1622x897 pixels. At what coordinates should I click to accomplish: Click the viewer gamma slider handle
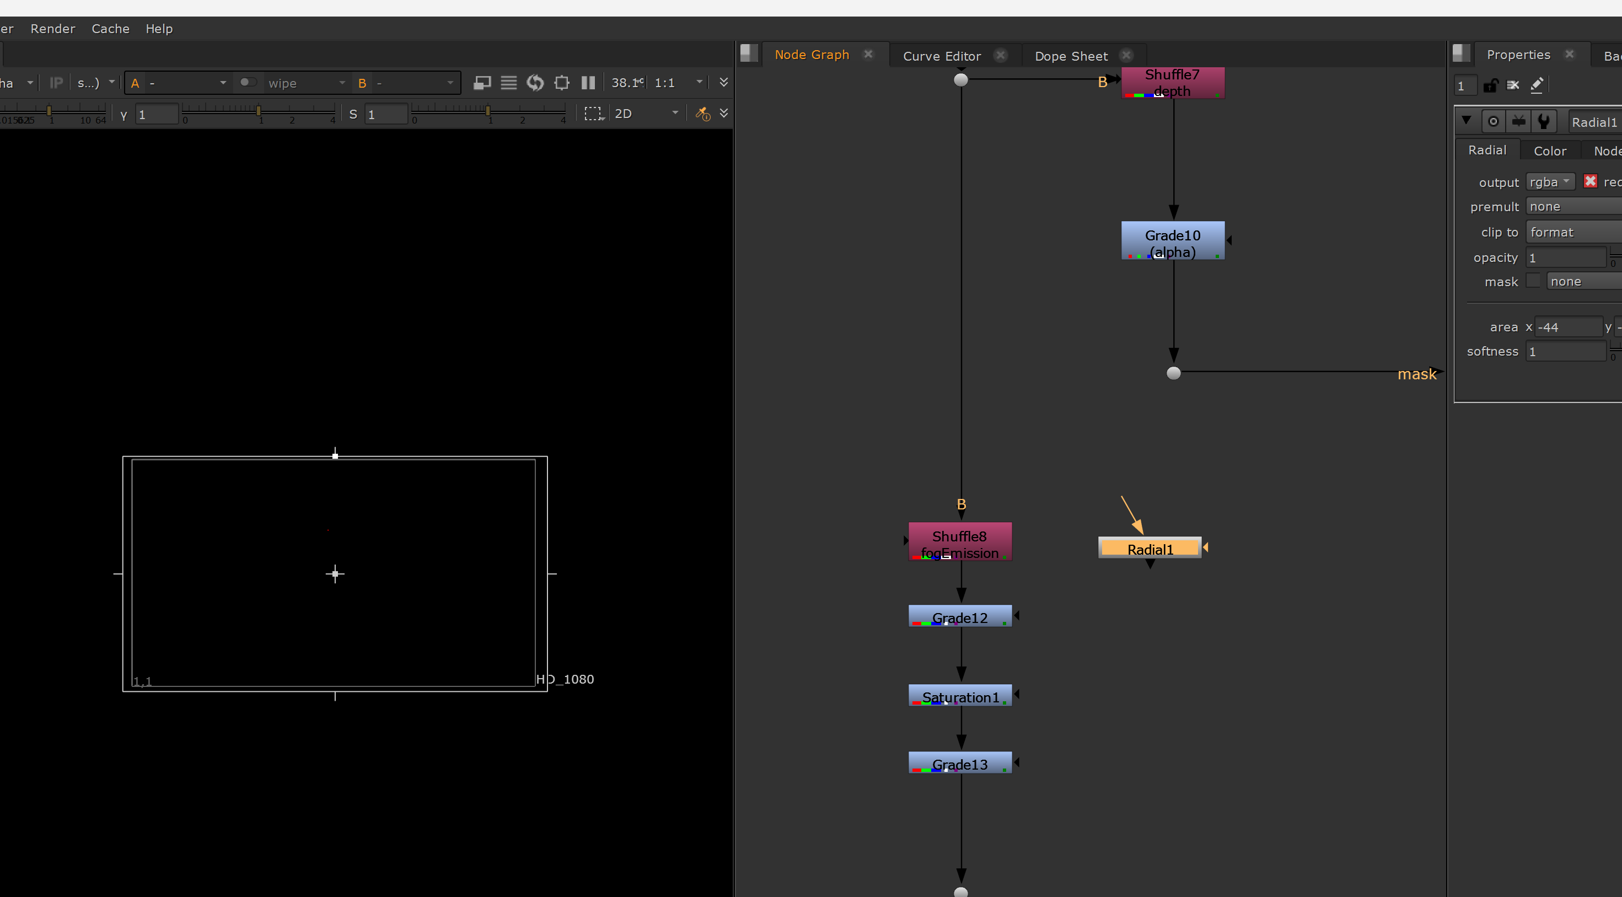tap(258, 111)
